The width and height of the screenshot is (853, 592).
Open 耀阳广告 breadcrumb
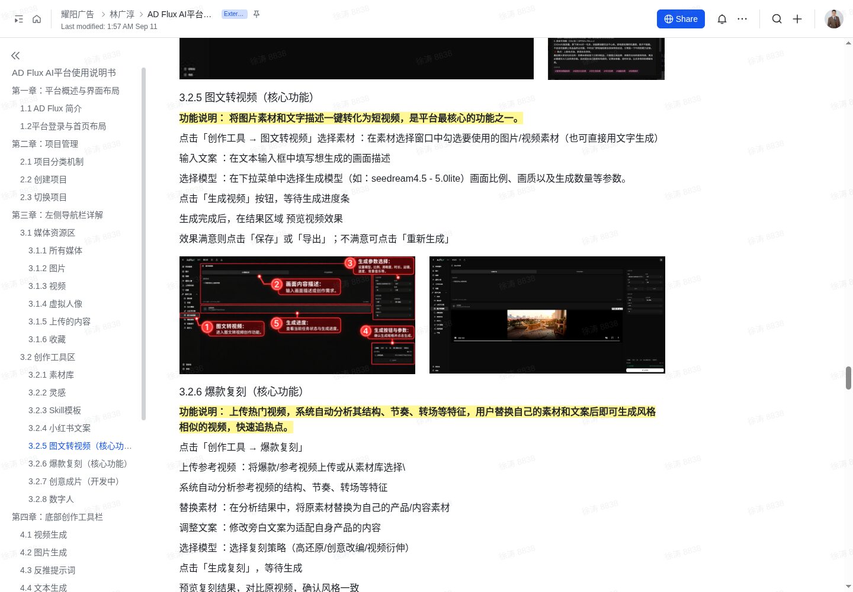(x=78, y=14)
